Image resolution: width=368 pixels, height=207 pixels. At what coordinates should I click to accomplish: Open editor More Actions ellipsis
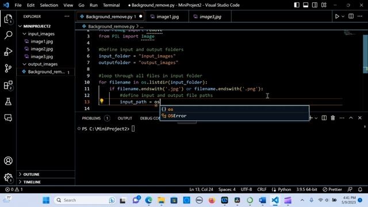pos(360,16)
